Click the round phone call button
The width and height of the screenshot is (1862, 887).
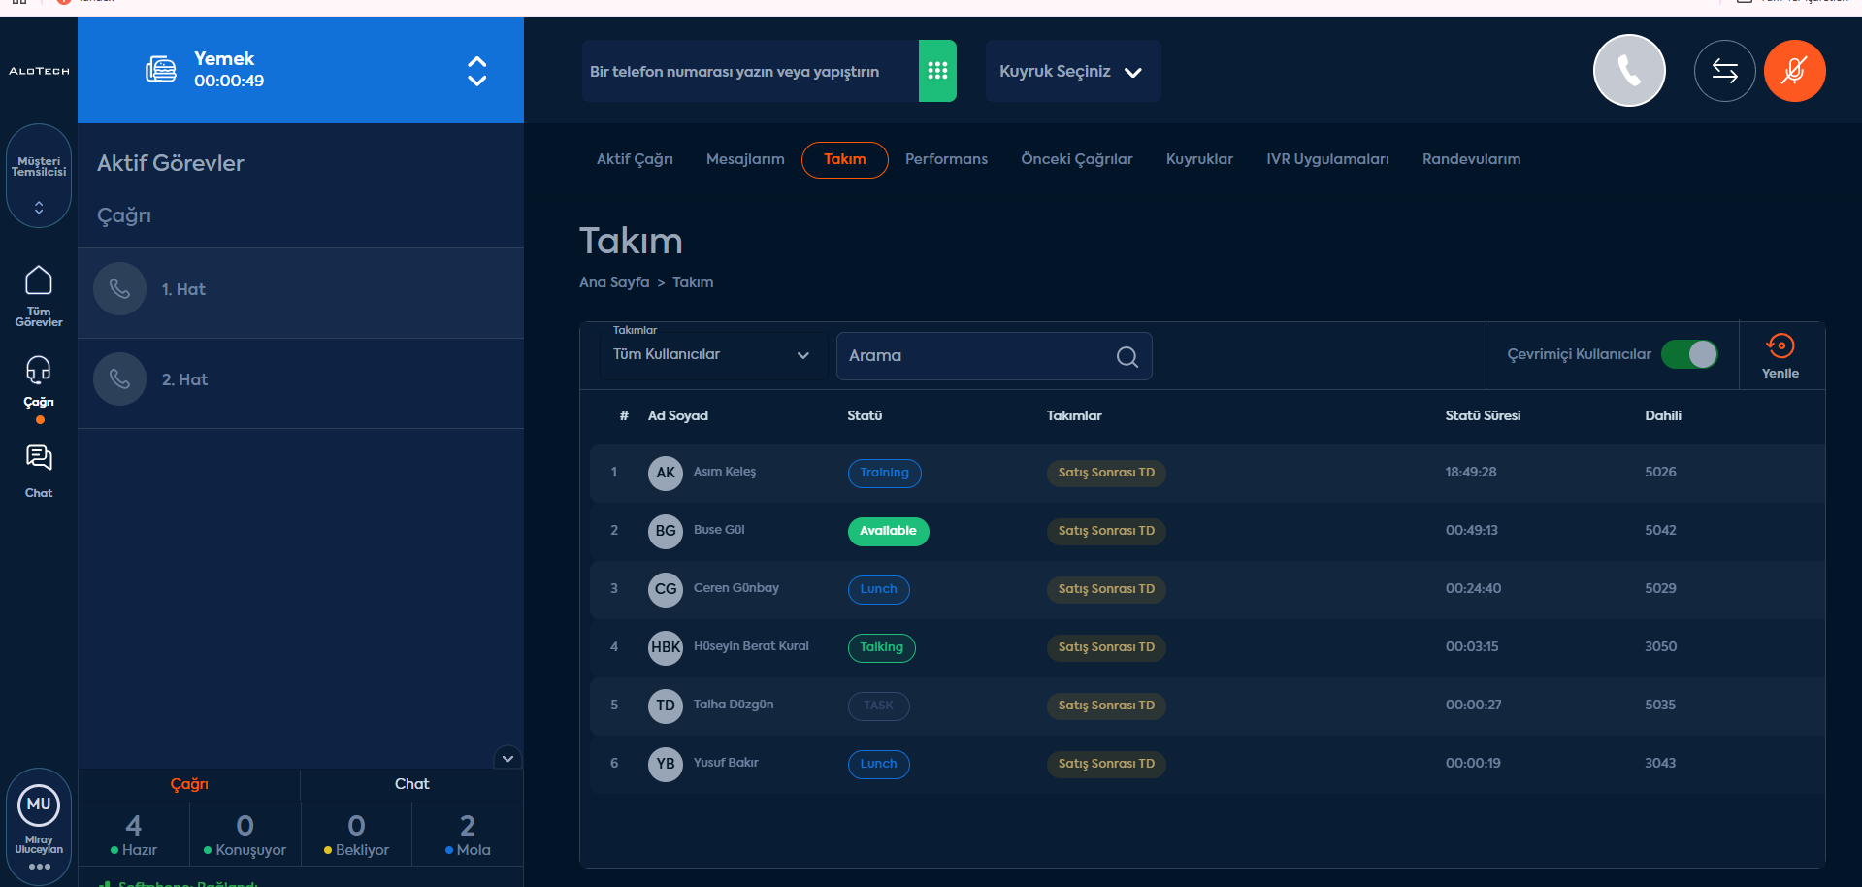(x=1629, y=71)
